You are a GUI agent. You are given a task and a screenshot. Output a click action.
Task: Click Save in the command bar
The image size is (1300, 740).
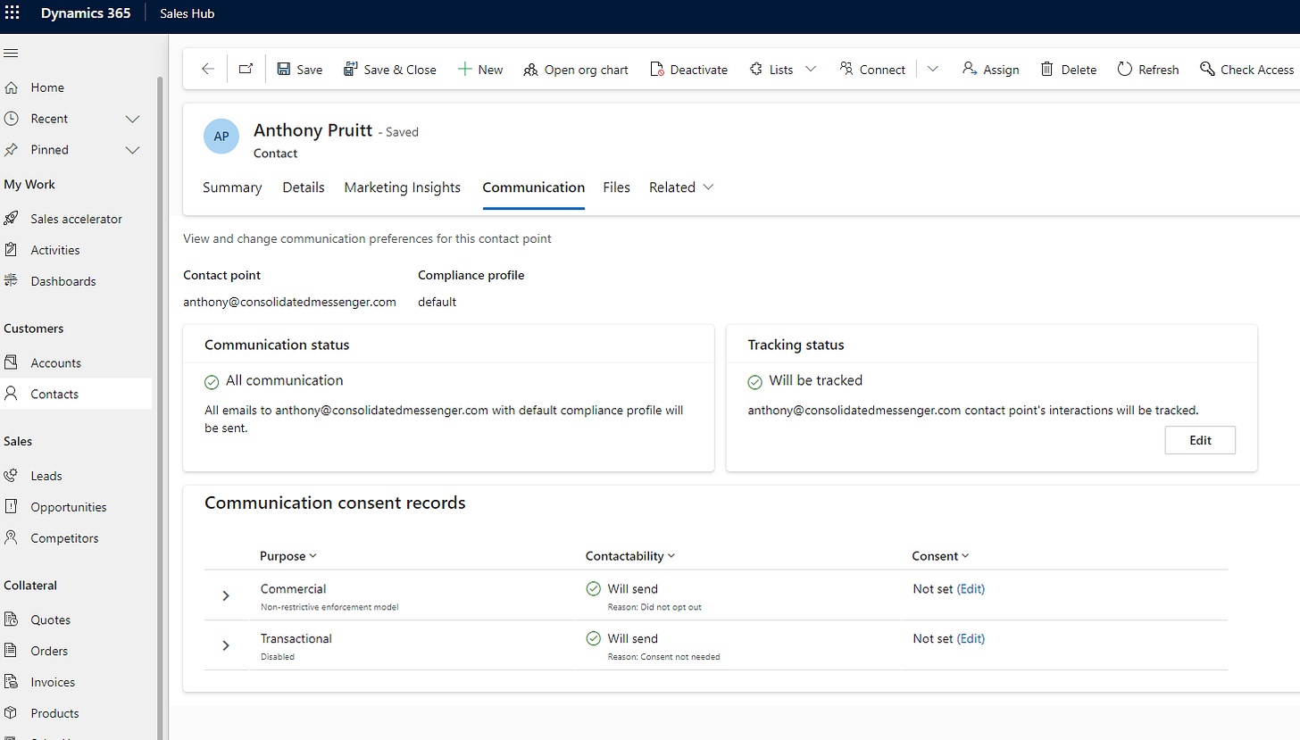click(x=300, y=69)
